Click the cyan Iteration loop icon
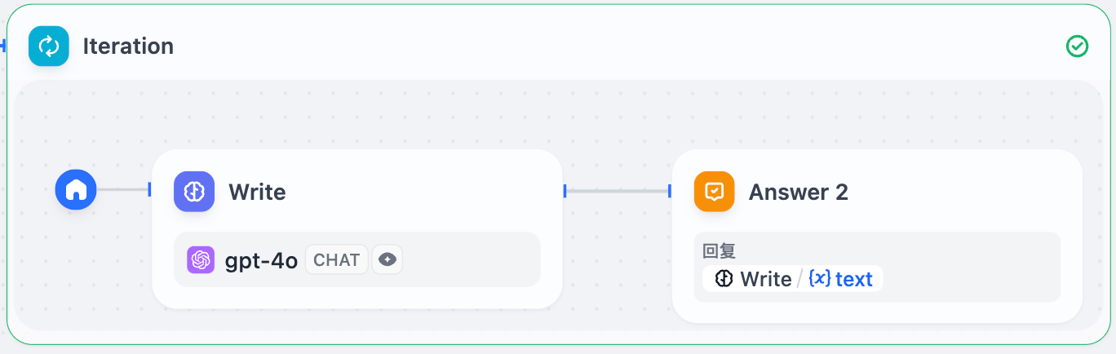The image size is (1116, 354). [x=49, y=46]
